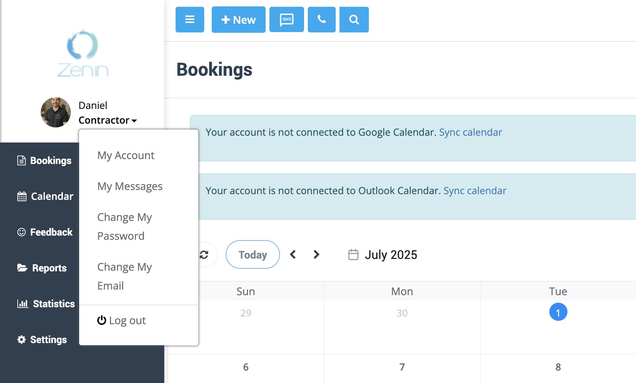Screen dimensions: 636x383
Task: Click the refresh calendar icon
Action: point(204,254)
